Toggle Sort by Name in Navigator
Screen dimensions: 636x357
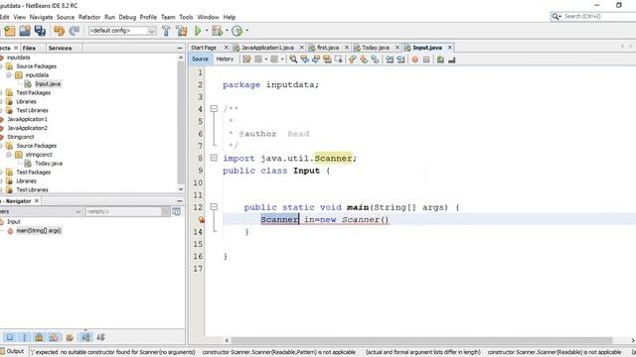tap(86, 337)
